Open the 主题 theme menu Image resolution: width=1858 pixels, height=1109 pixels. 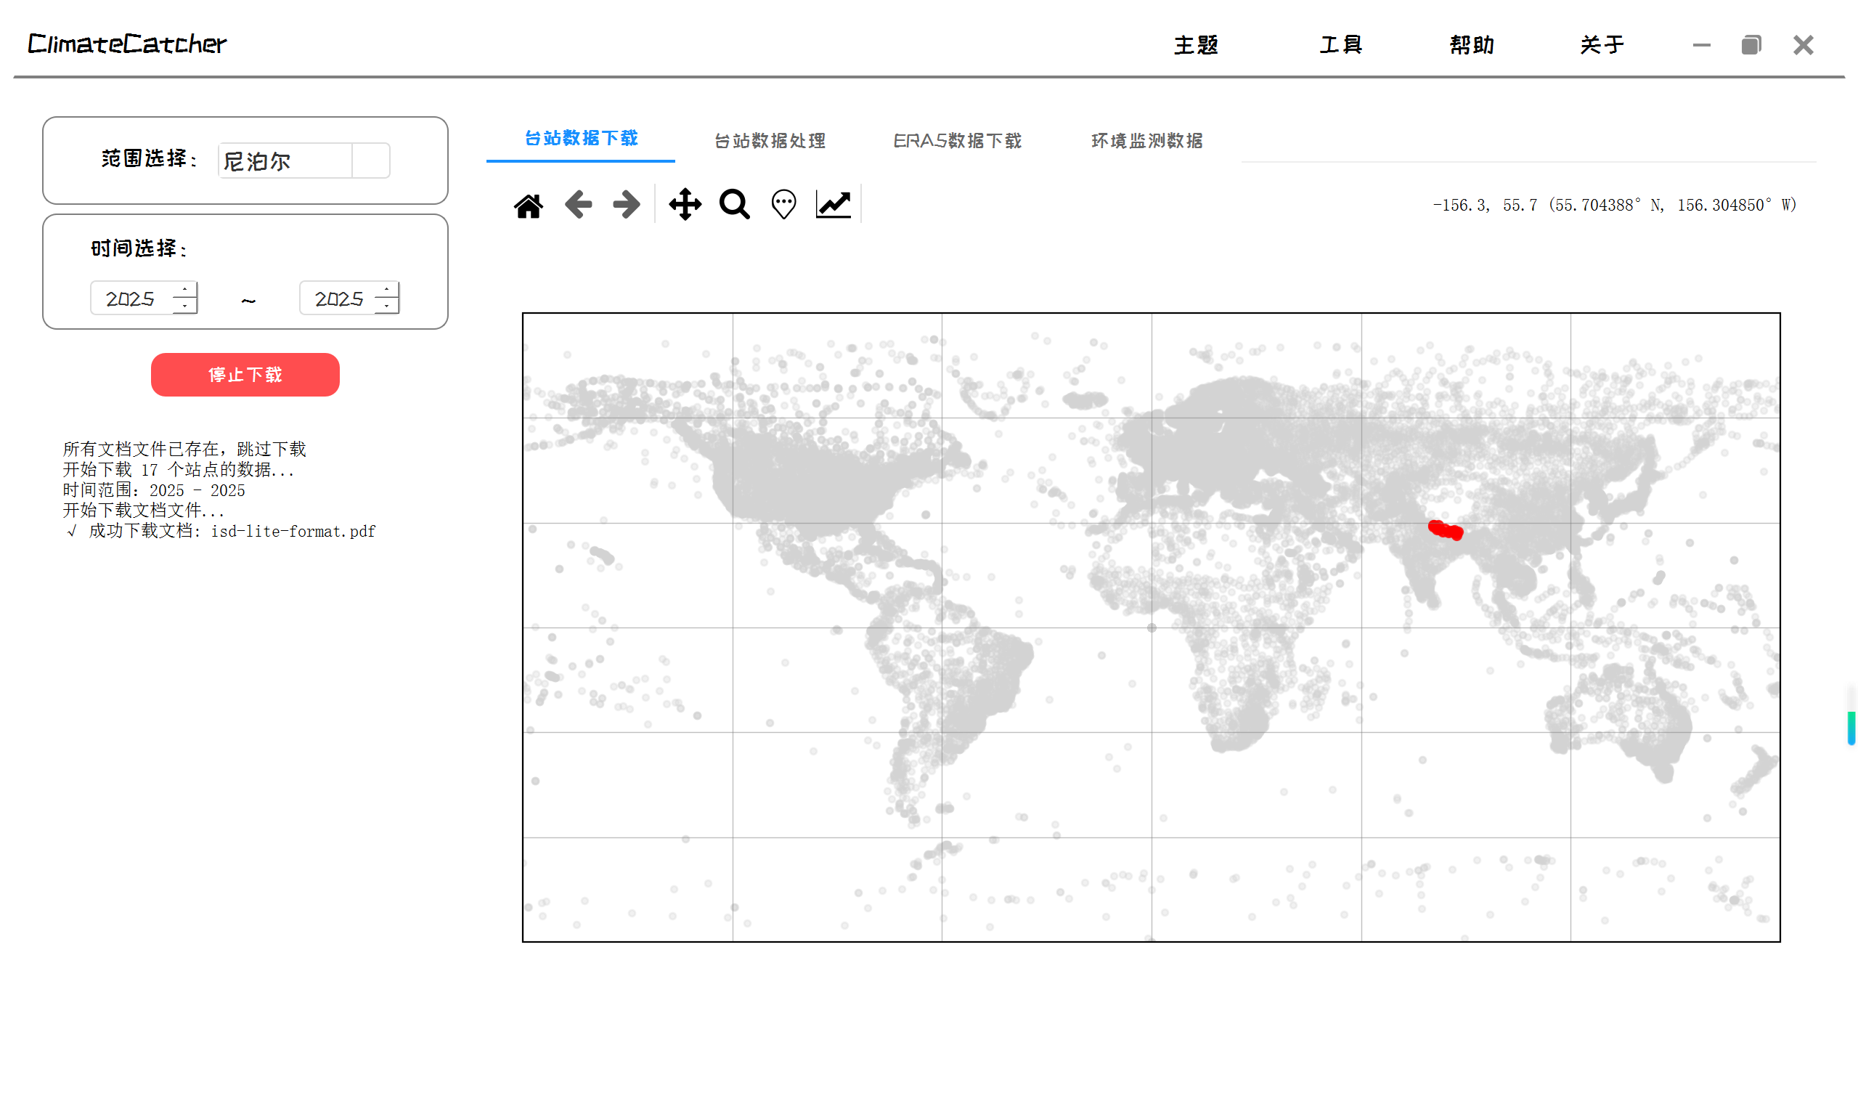click(x=1195, y=45)
